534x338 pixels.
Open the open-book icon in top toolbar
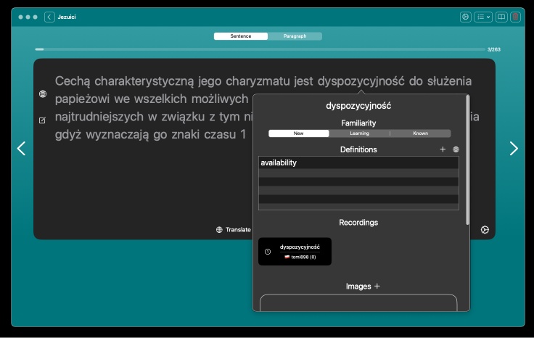coord(501,17)
